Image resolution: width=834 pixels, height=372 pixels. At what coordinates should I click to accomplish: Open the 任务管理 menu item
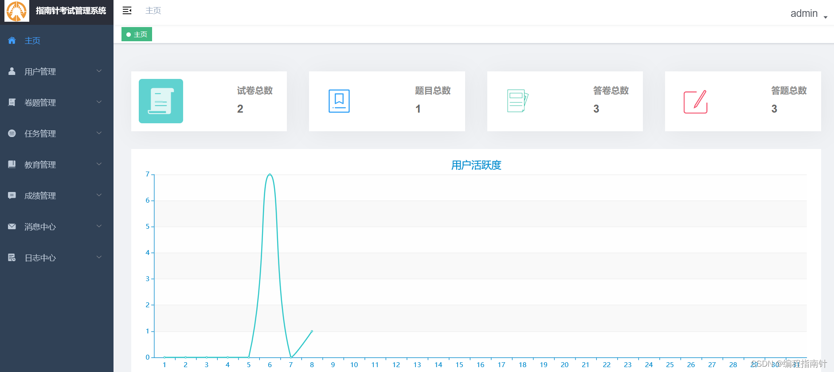40,133
